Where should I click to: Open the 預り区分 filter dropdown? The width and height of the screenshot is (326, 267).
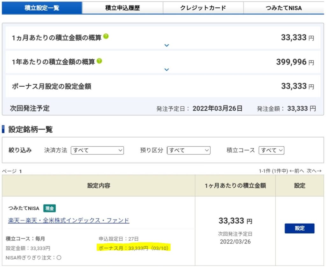[188, 150]
